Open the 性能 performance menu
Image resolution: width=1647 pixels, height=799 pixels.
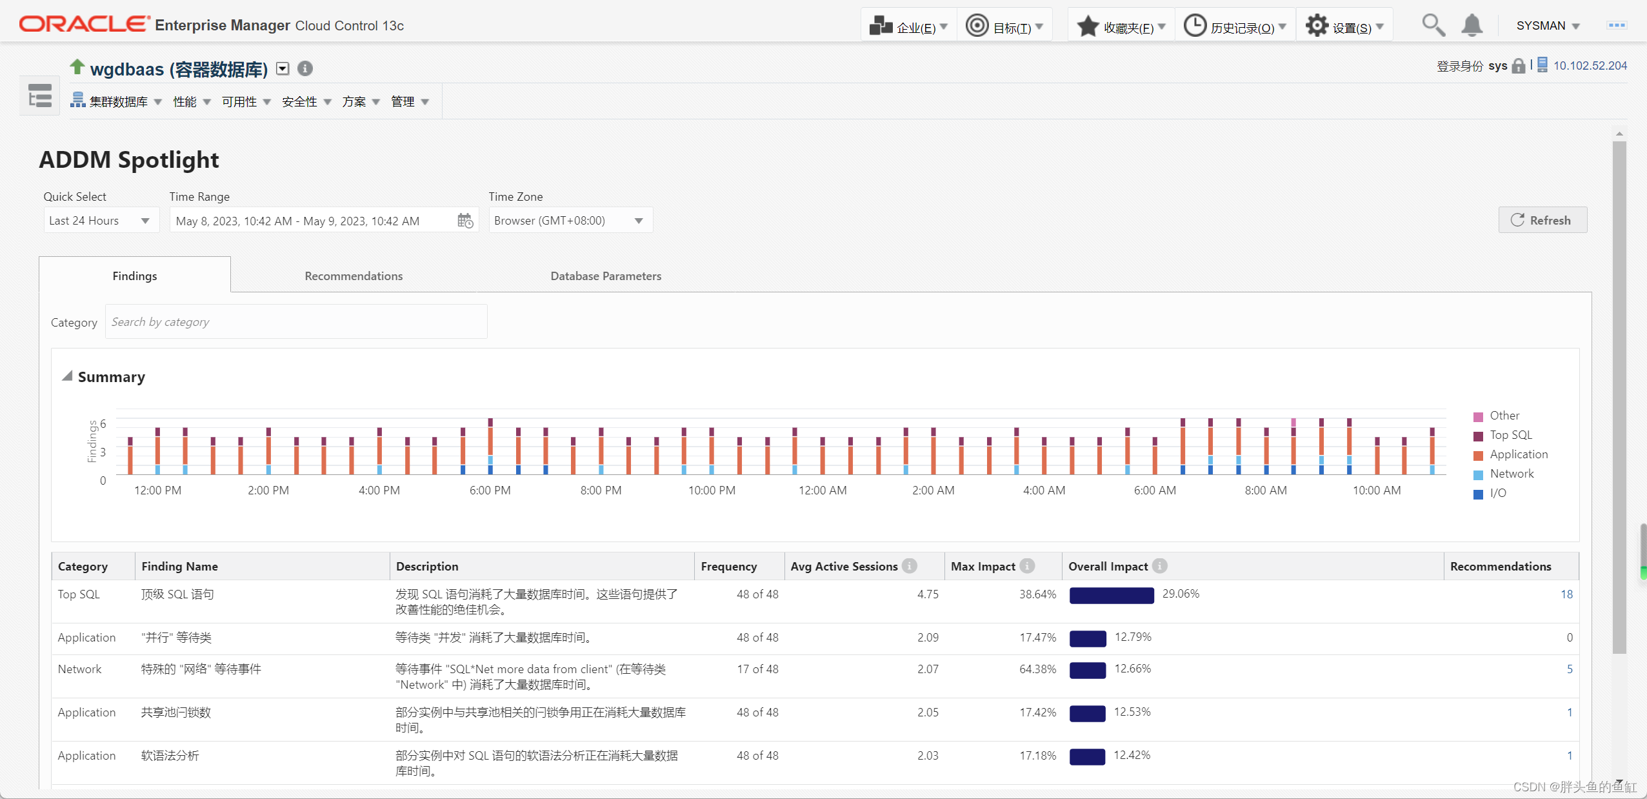(x=192, y=101)
